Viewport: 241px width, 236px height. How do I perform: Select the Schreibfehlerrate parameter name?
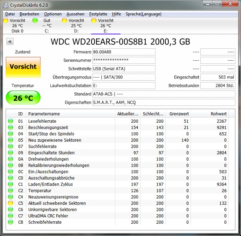pos(45,222)
